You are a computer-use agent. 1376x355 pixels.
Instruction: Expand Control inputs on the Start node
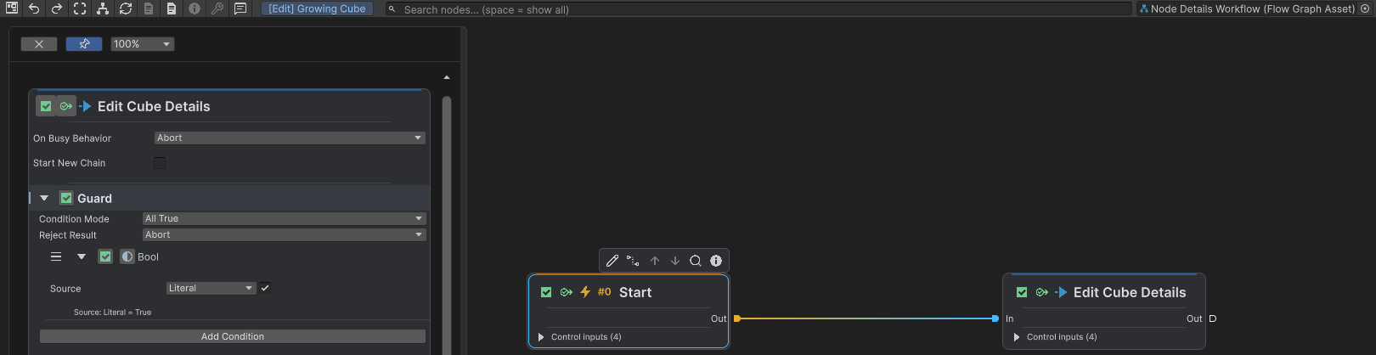pos(541,337)
